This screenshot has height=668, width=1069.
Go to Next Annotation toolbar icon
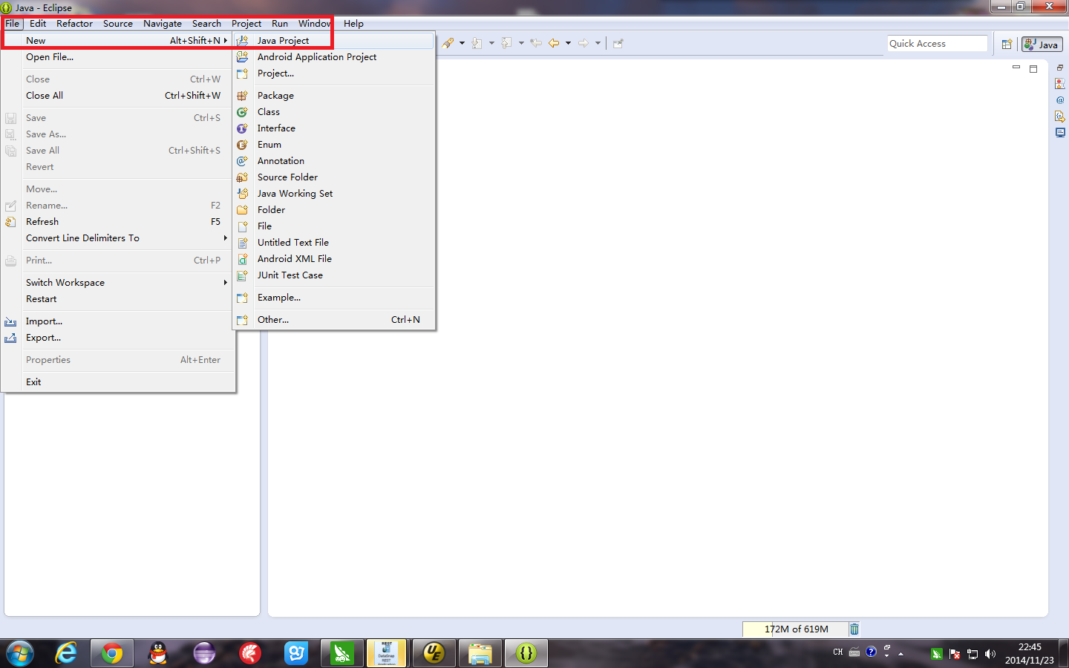(477, 43)
